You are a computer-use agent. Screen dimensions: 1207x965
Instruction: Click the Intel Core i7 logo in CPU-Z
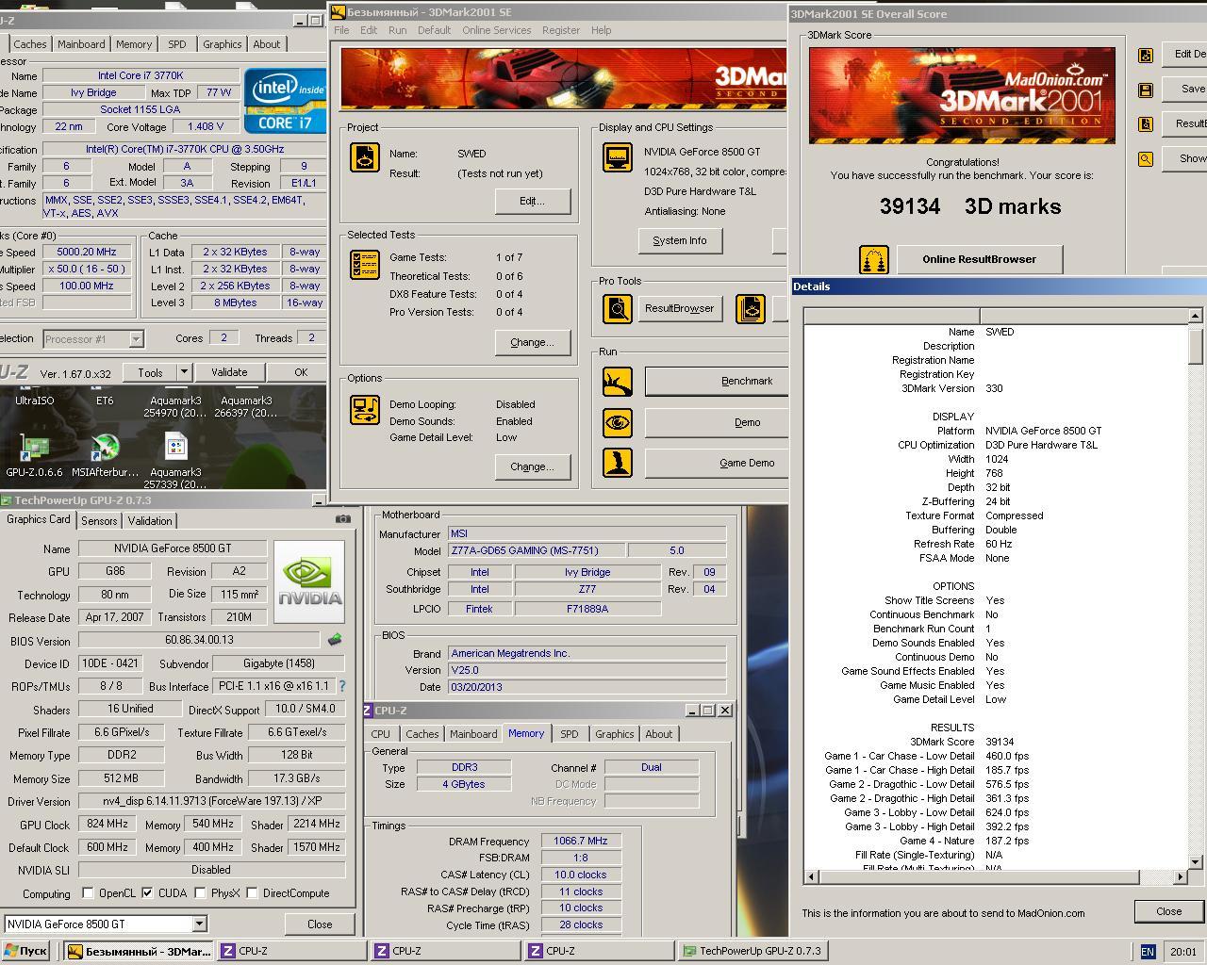point(285,100)
